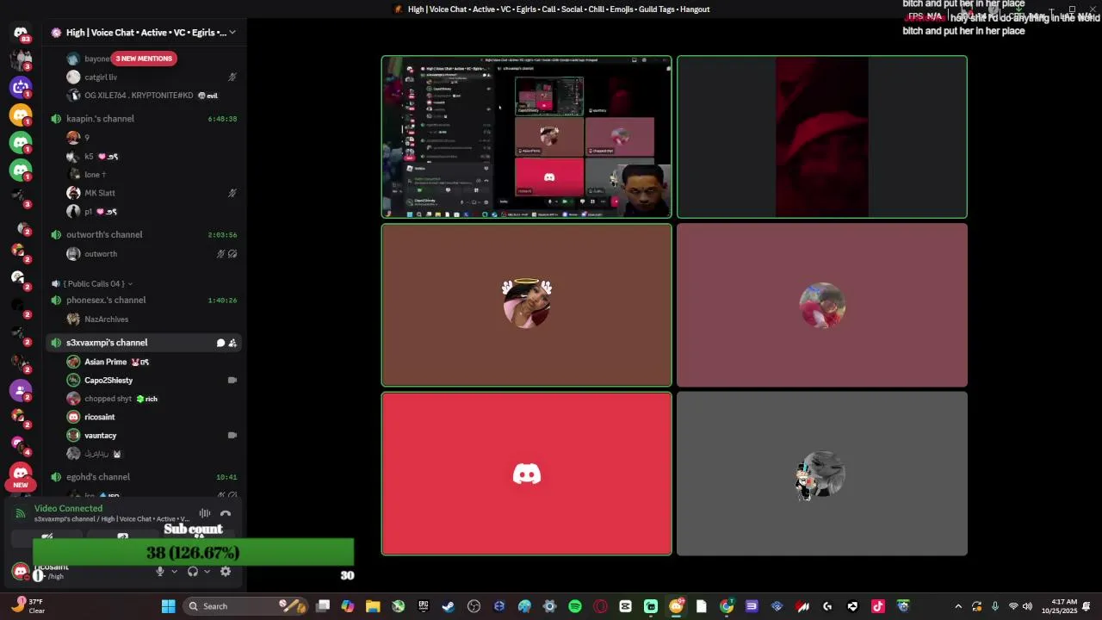Jump to 3 new mentions
Screen dimensions: 1102x620
[x=144, y=59]
